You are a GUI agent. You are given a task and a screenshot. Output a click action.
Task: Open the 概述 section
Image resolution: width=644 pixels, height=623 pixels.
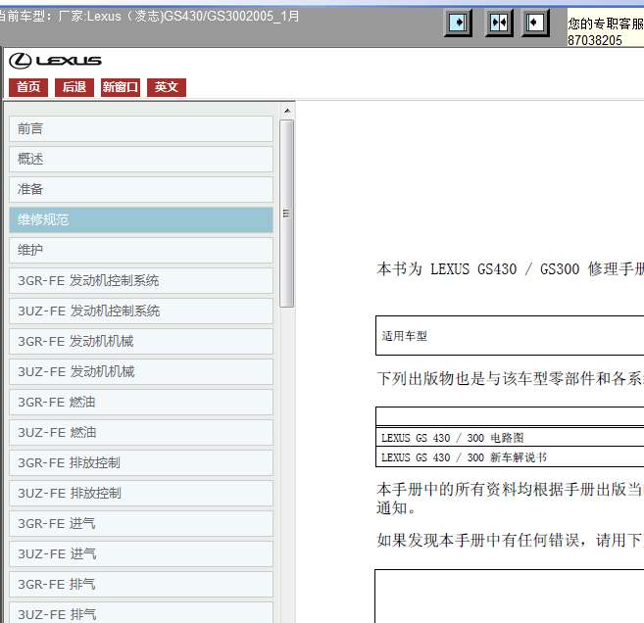pyautogui.click(x=141, y=160)
